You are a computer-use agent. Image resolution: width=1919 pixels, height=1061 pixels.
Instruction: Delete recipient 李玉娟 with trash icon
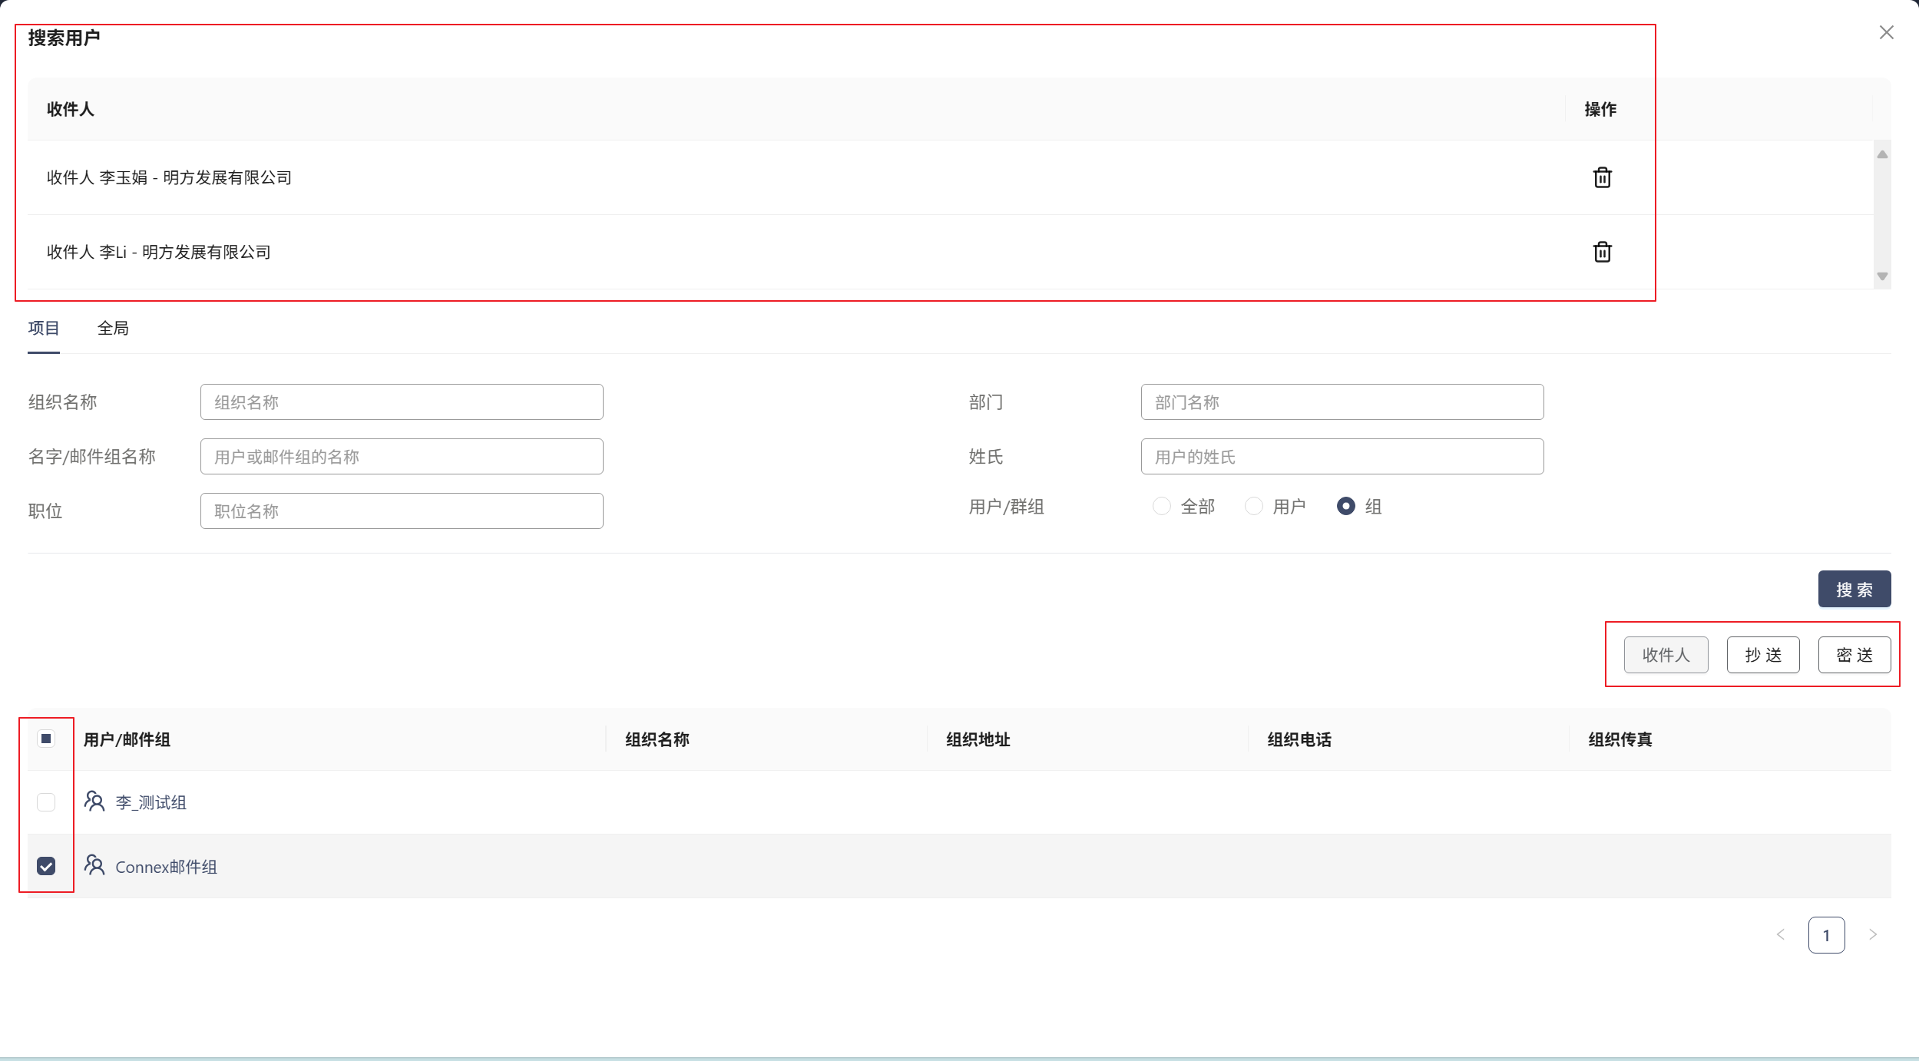point(1602,177)
